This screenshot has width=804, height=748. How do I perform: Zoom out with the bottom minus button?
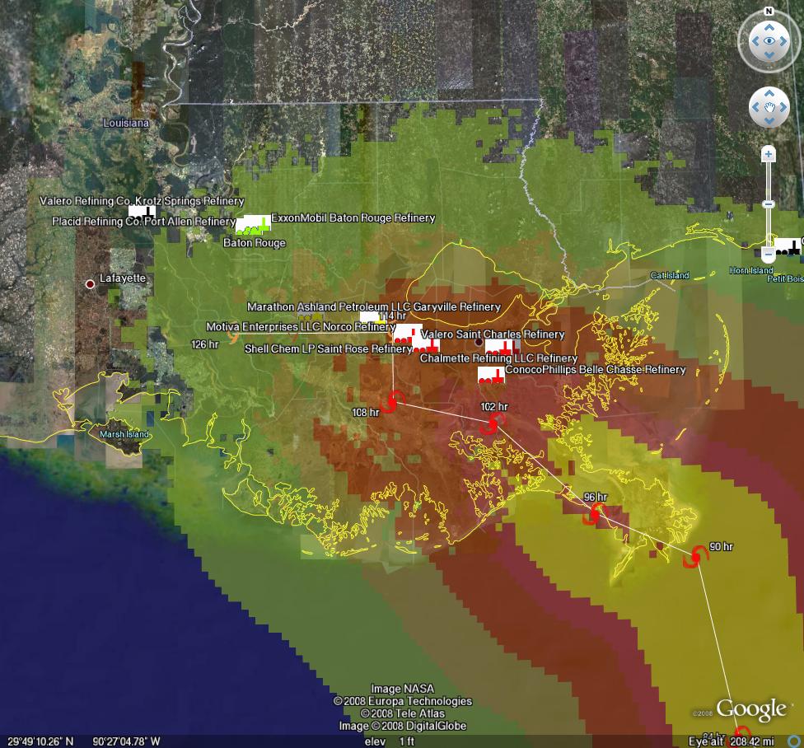coord(768,253)
